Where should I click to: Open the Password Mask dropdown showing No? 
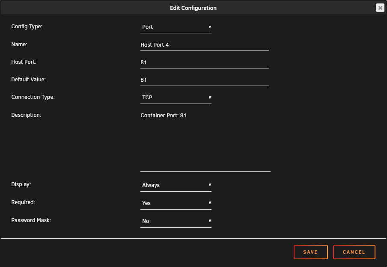pyautogui.click(x=176, y=221)
